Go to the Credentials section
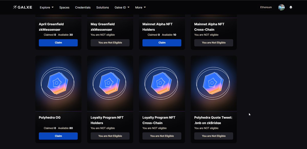The width and height of the screenshot is (307, 149). coord(83,7)
